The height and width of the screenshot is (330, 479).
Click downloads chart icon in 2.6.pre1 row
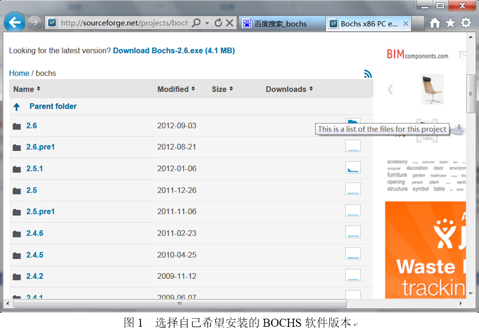point(353,146)
